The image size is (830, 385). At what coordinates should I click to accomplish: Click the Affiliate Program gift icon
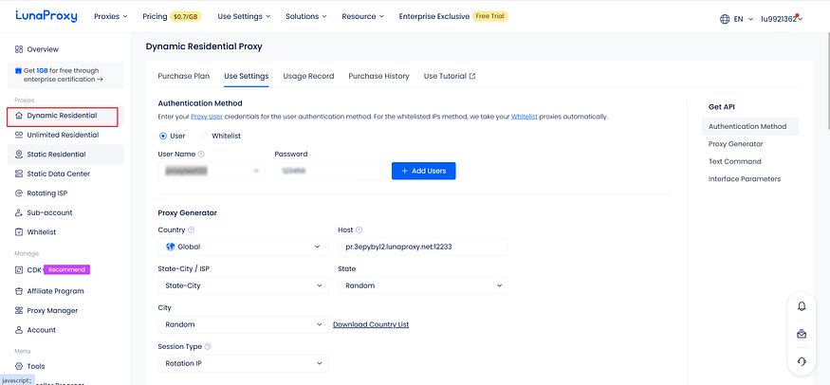tap(19, 291)
